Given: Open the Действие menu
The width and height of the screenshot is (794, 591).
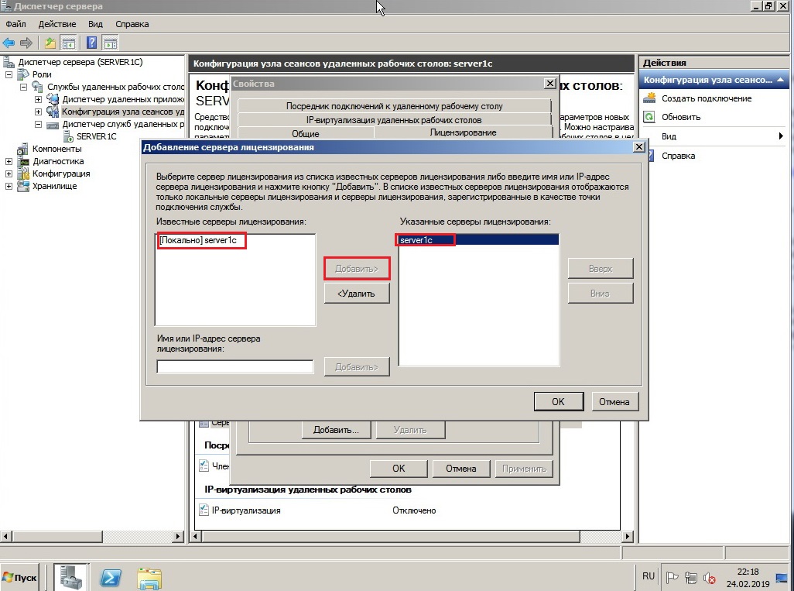Looking at the screenshot, I should click(57, 24).
